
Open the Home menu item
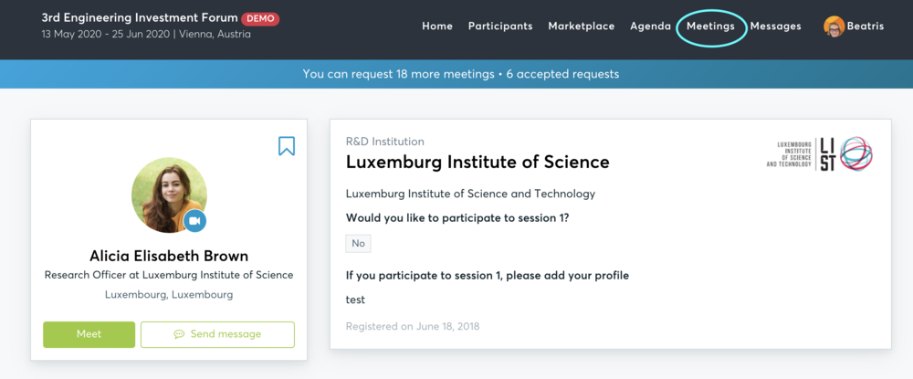coord(437,26)
